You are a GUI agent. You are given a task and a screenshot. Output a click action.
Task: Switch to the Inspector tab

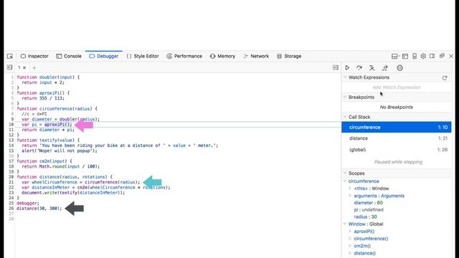point(34,56)
